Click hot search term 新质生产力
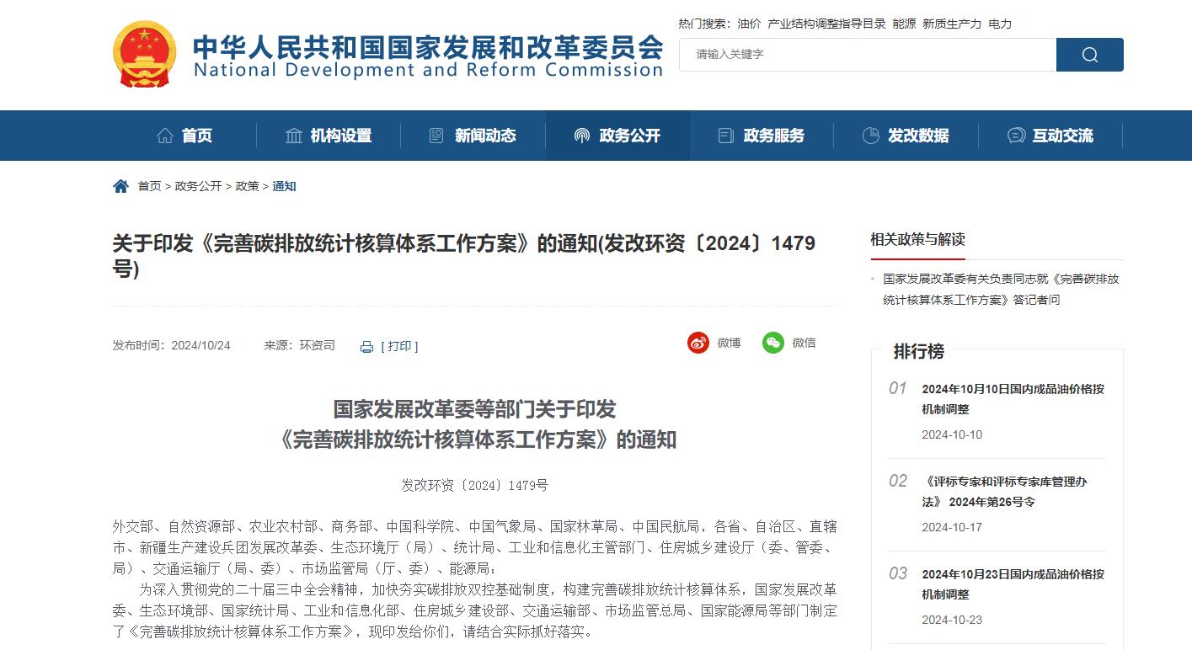This screenshot has width=1192, height=650. [952, 24]
